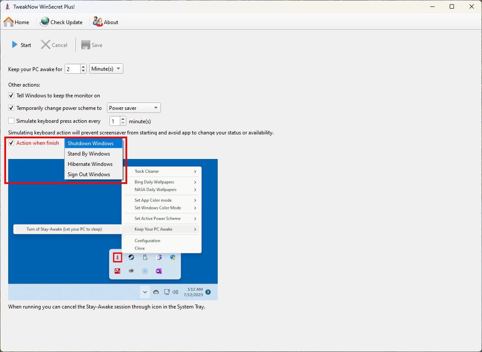Uncheck Action when finish

pos(11,143)
